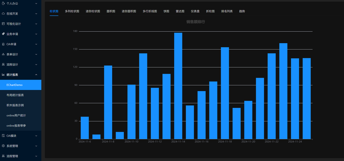Expand the 流程设计 menu chevron
The height and width of the screenshot is (161, 344).
pos(36,65)
